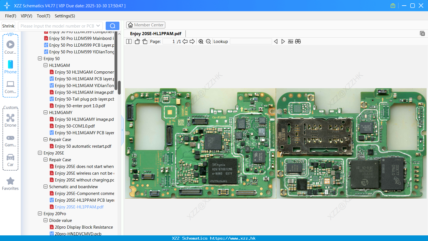Image resolution: width=428 pixels, height=241 pixels.
Task: Open Enjoy 50-enter port 1.0.pdf
Action: pyautogui.click(x=77, y=106)
